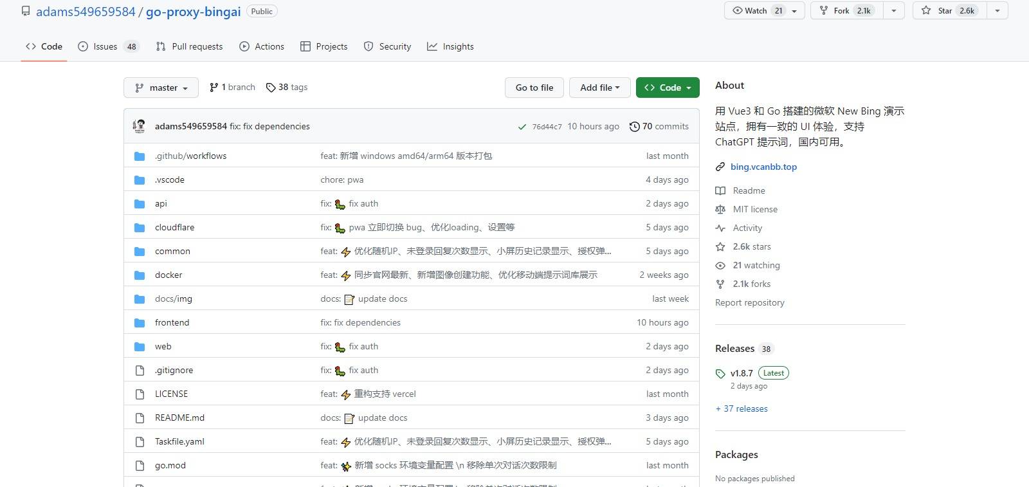Open commit hash 76d44c7

click(x=547, y=127)
